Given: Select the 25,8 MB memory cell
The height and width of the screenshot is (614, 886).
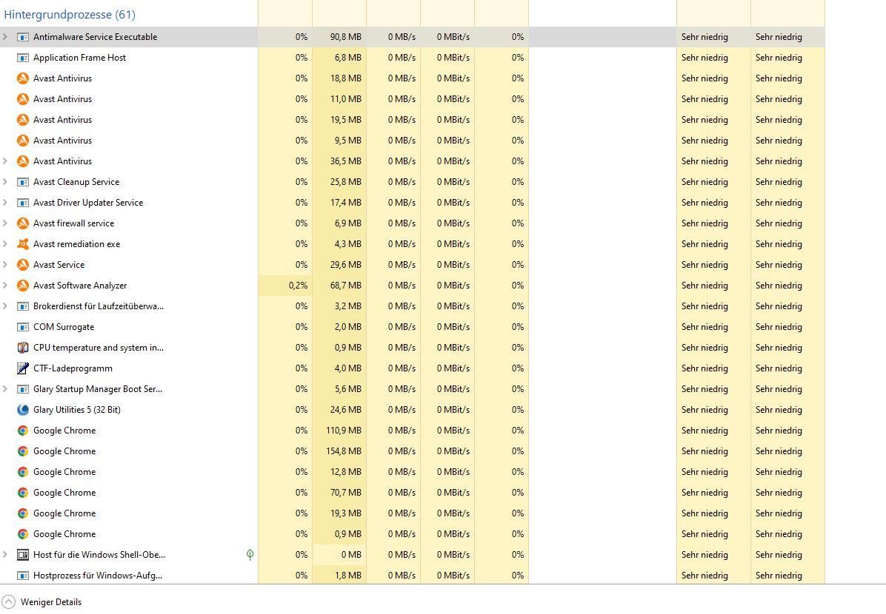Looking at the screenshot, I should click(339, 182).
